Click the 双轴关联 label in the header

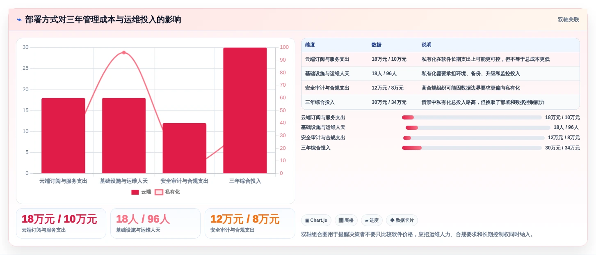(x=568, y=20)
